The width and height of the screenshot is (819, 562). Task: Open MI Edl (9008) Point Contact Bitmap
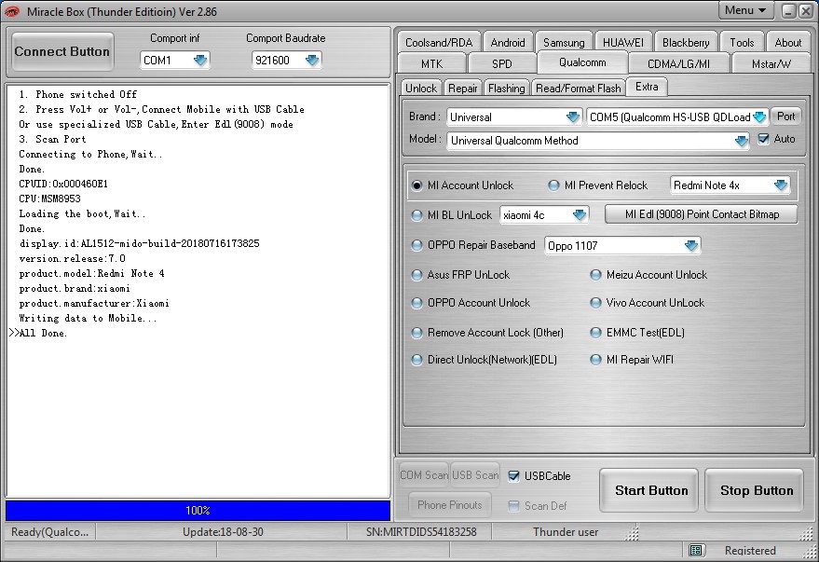pyautogui.click(x=702, y=214)
